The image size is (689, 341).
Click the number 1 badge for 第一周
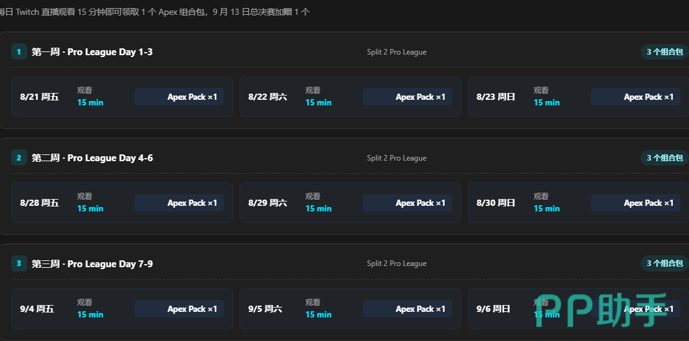coord(19,52)
